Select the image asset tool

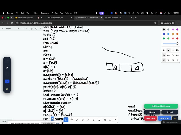click(105, 120)
